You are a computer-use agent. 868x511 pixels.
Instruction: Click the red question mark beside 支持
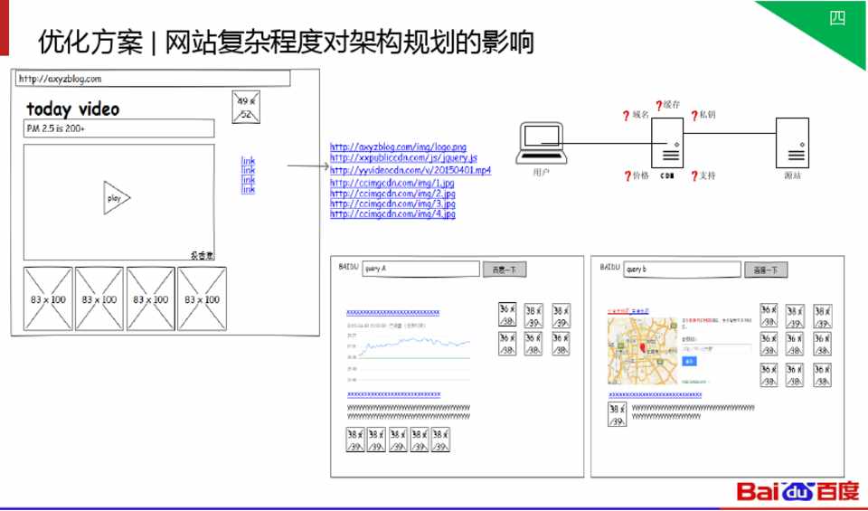tap(693, 176)
